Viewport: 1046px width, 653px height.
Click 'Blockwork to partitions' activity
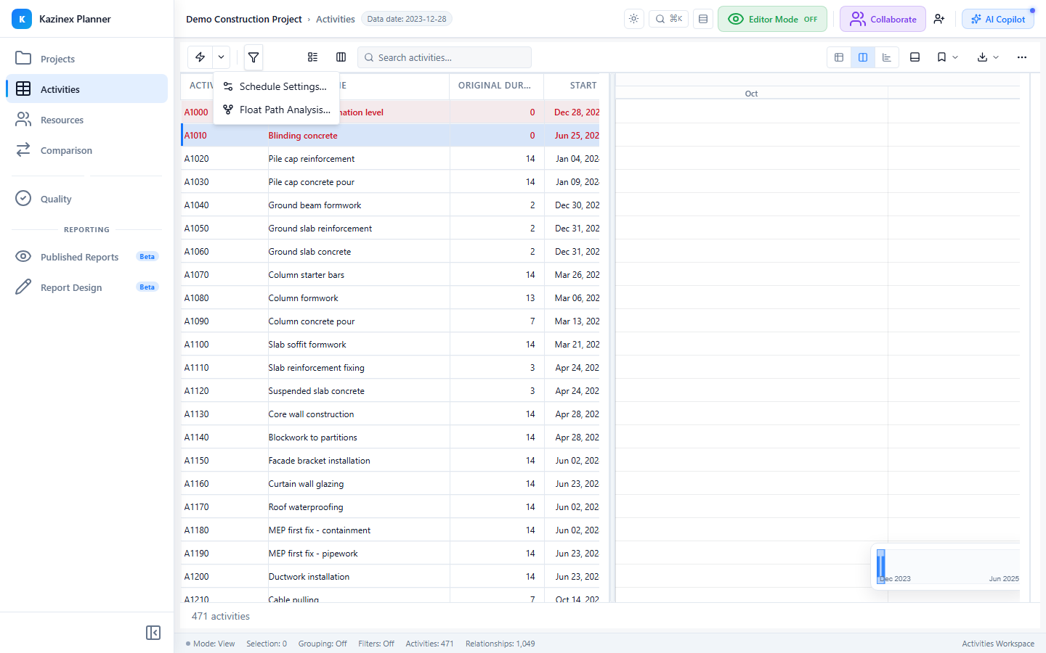click(x=312, y=438)
